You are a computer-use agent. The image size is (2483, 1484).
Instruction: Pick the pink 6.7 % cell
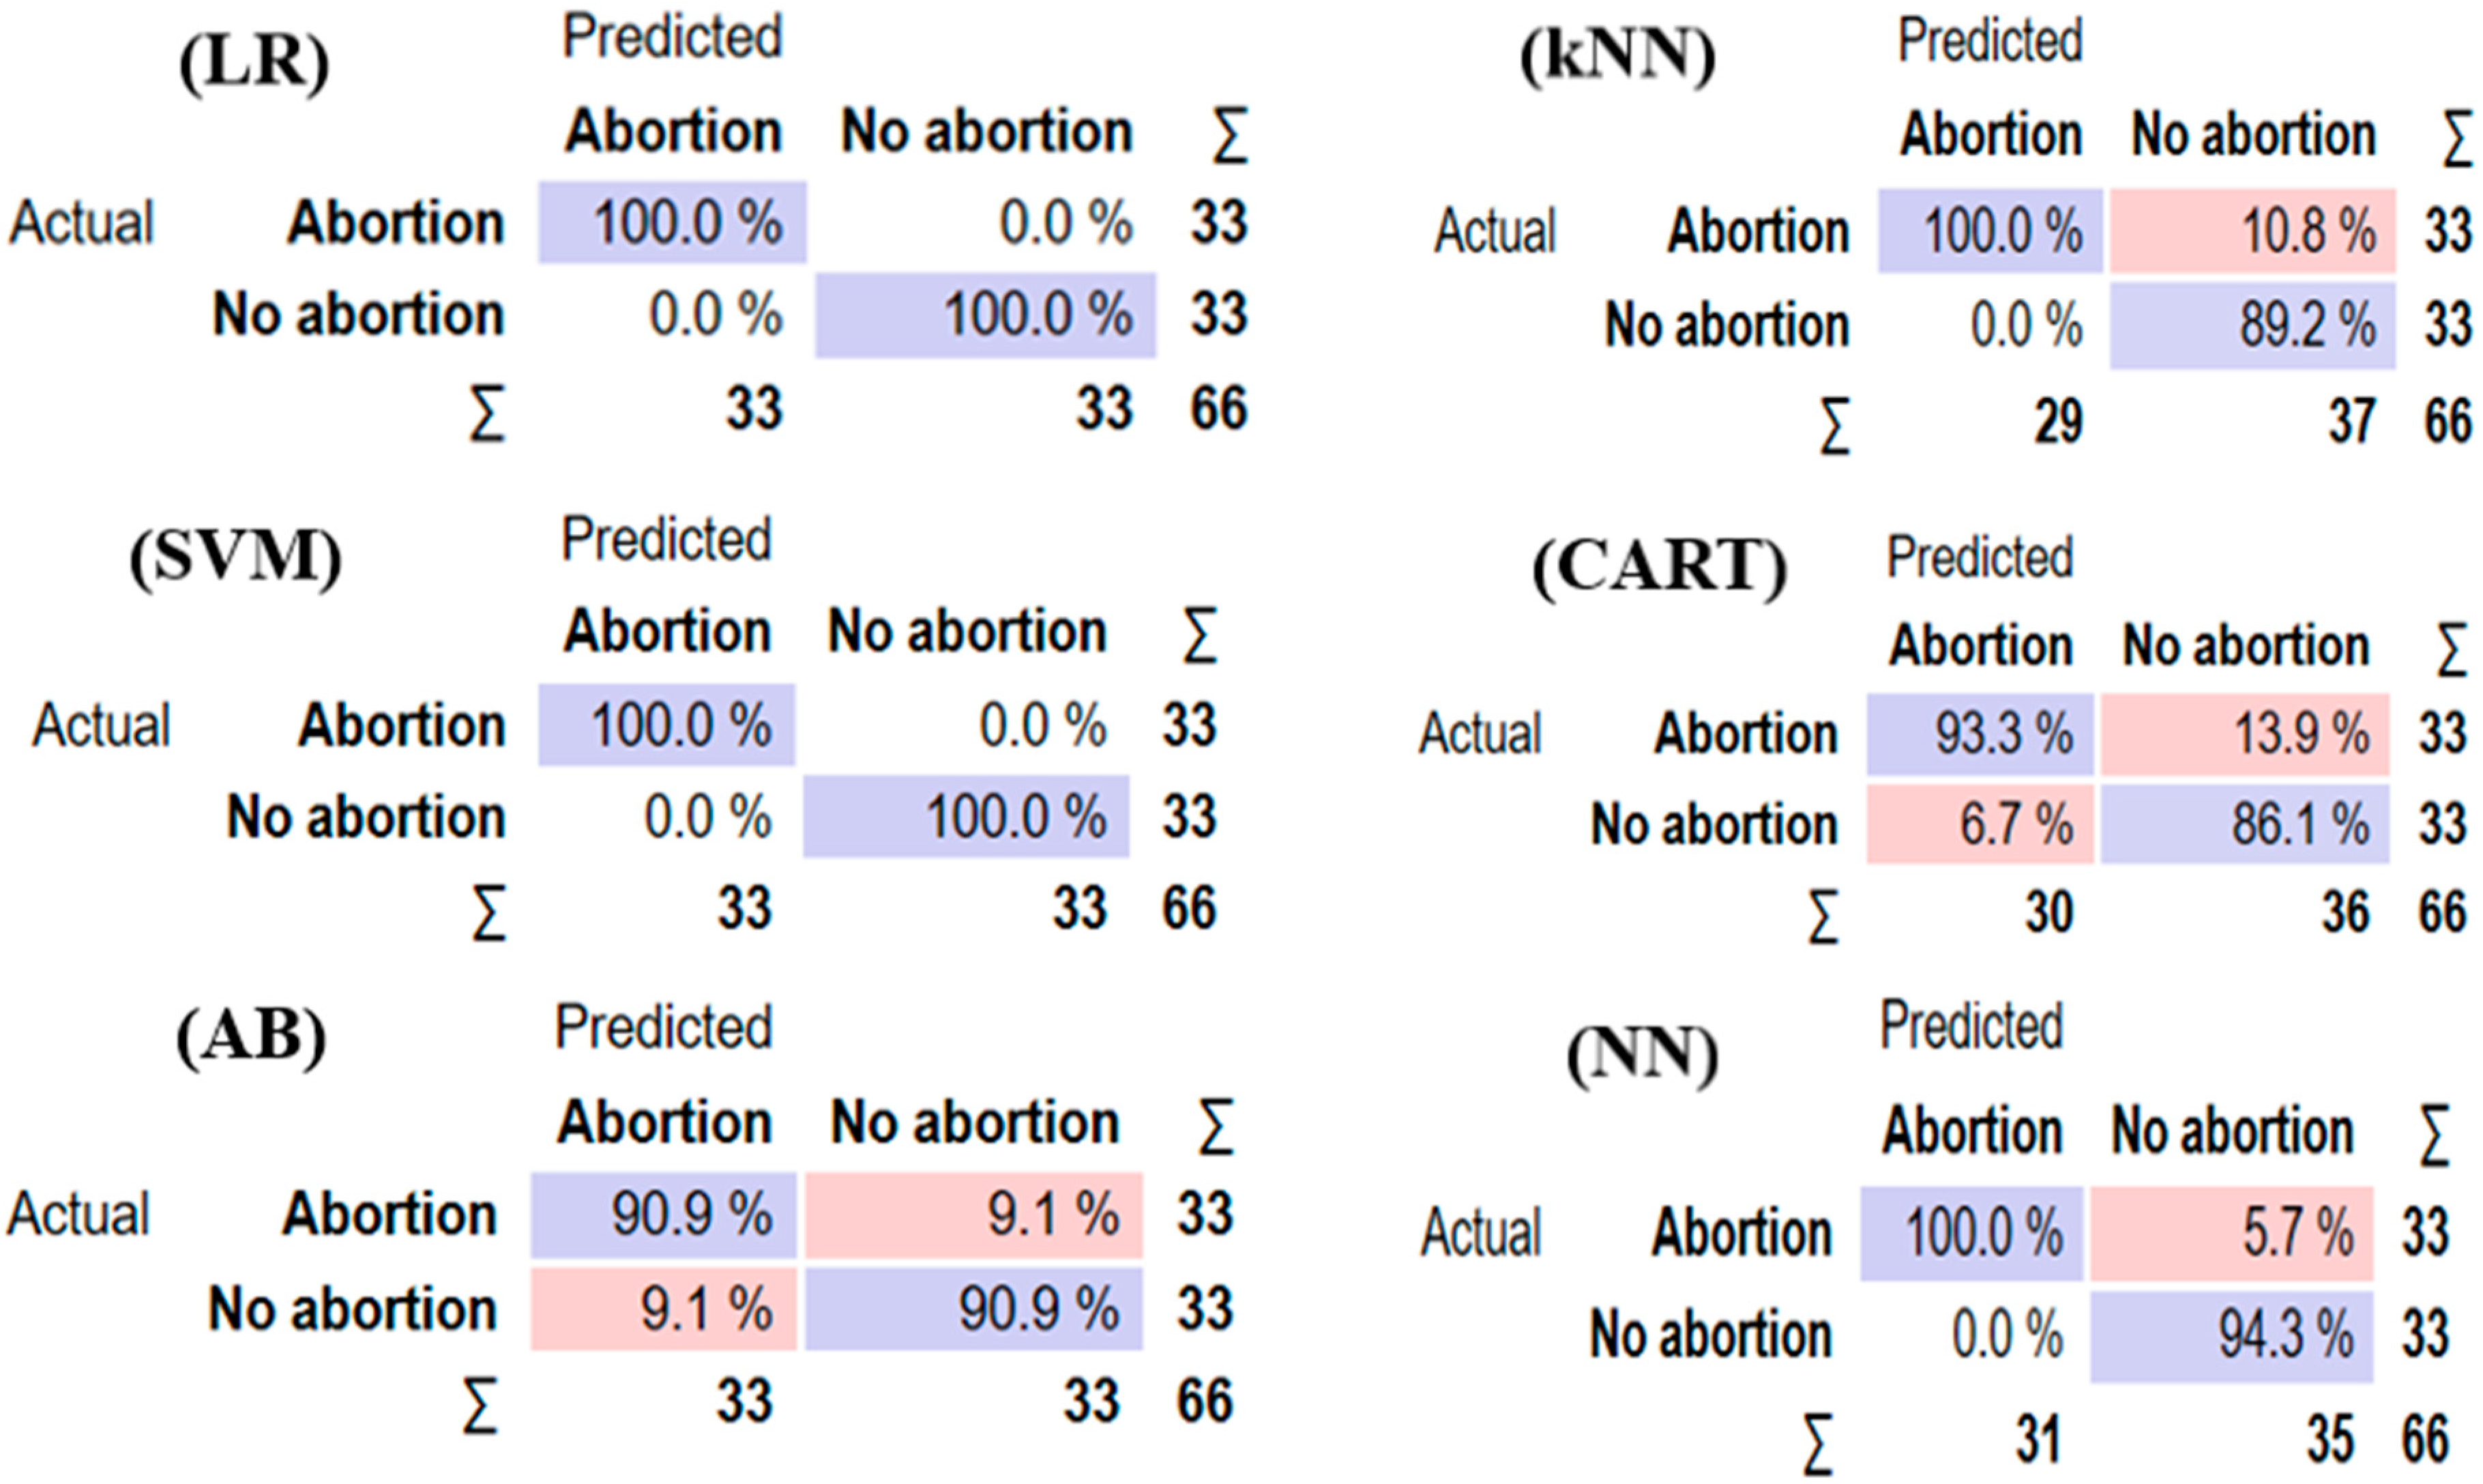1979,825
